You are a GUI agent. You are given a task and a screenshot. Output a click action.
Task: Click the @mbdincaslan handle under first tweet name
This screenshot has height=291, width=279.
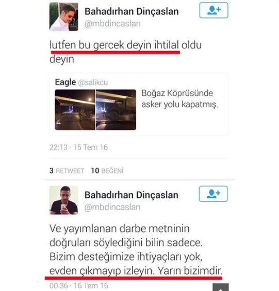(x=112, y=24)
